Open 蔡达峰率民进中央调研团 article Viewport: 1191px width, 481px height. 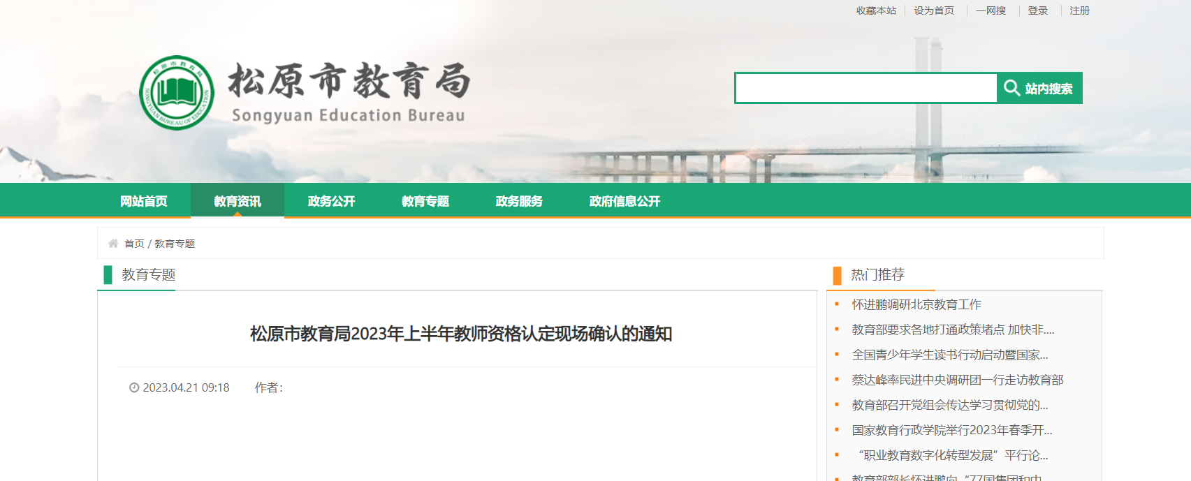coord(958,380)
